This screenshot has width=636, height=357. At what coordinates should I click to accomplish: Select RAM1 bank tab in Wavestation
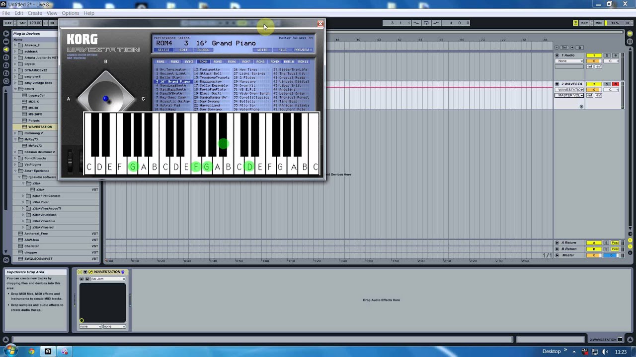click(x=160, y=61)
